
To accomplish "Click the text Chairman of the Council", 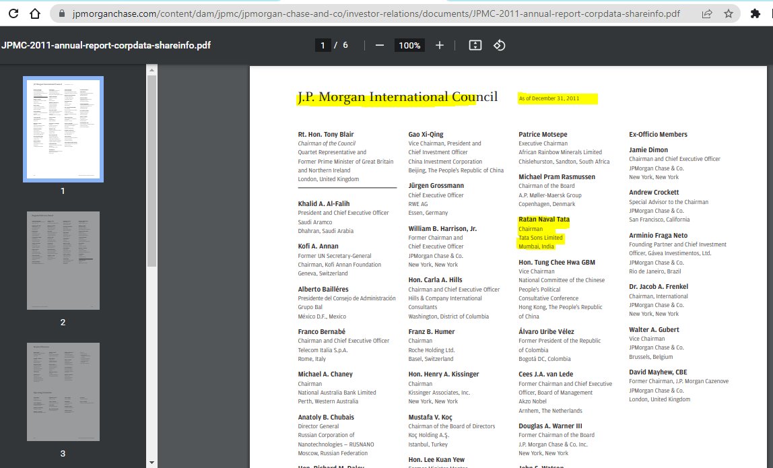I will (x=327, y=143).
